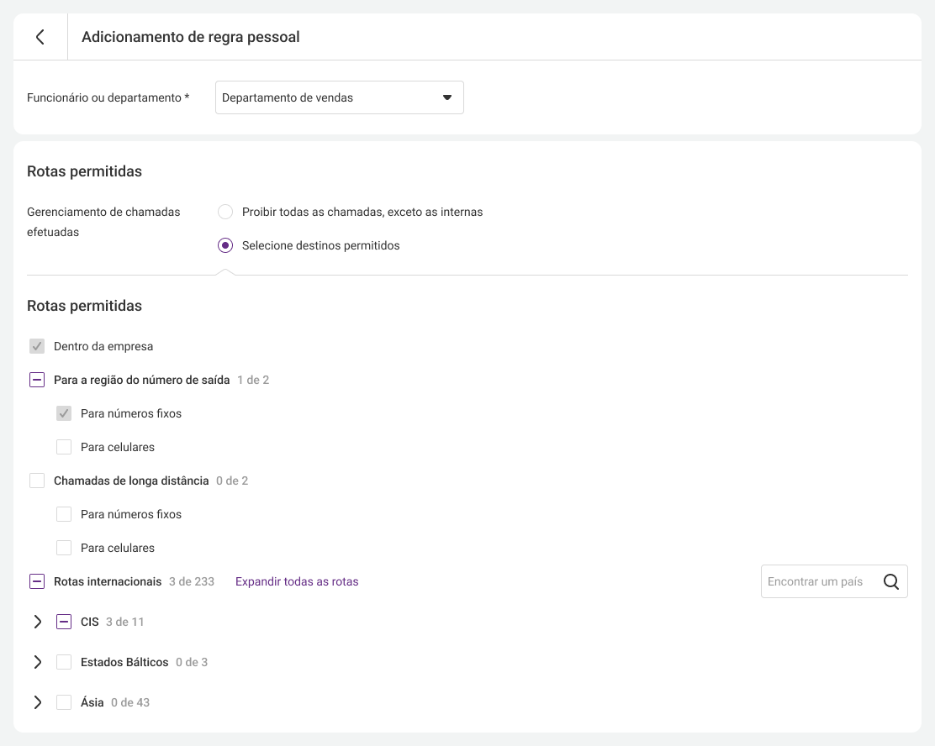
Task: Check Para celulares under região de saída
Action: [x=64, y=447]
